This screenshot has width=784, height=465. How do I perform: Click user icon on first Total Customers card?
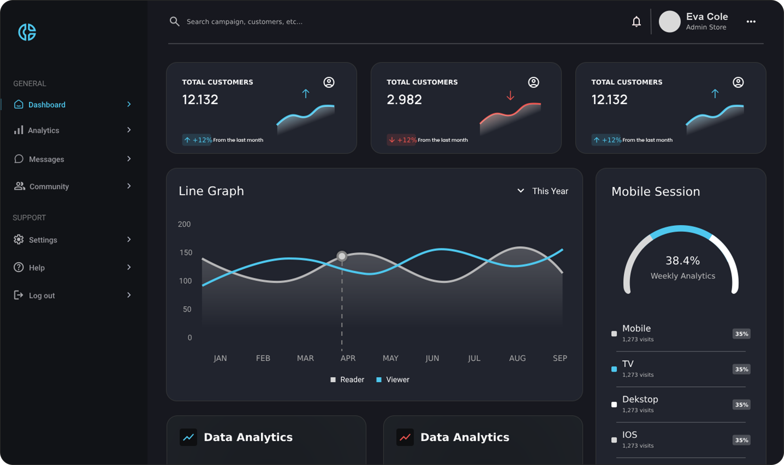point(329,82)
